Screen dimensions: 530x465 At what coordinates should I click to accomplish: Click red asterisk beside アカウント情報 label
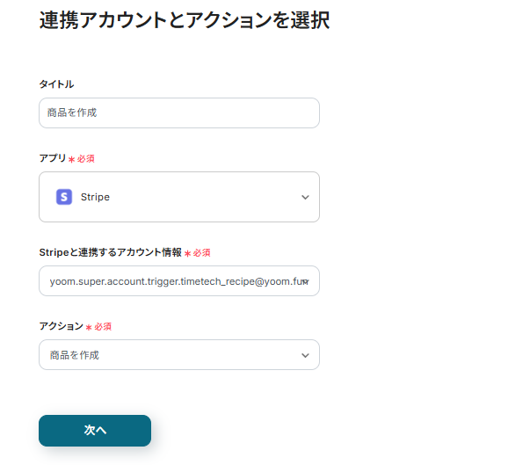click(187, 253)
